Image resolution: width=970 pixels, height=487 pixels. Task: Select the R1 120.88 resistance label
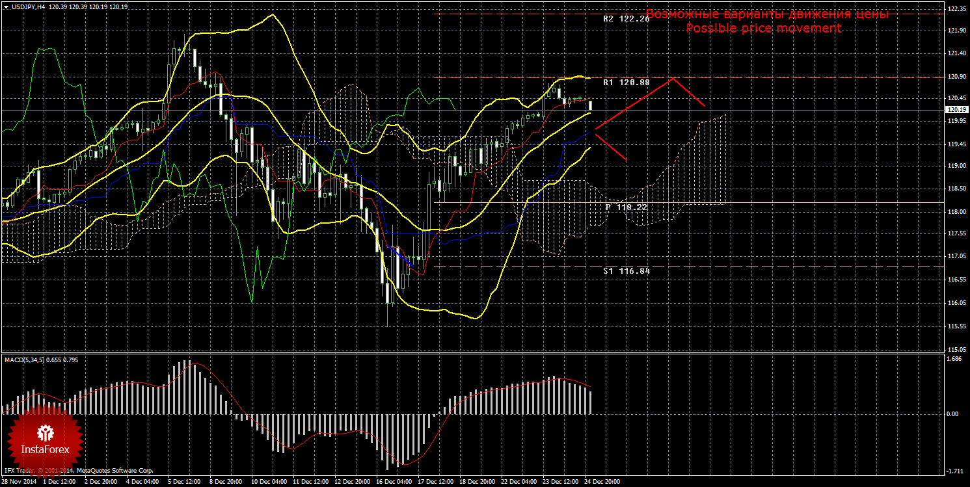pos(626,83)
